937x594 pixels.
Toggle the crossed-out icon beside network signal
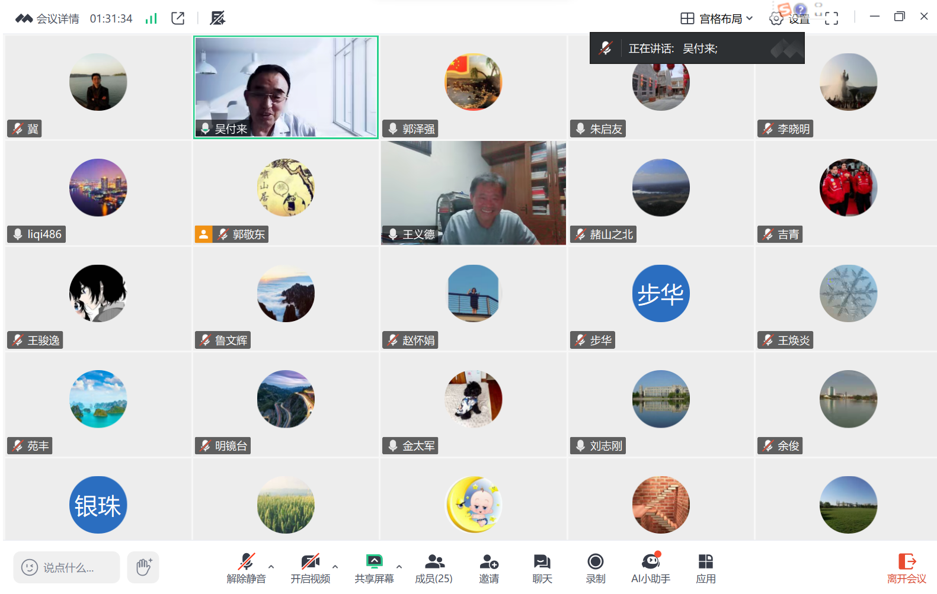218,18
